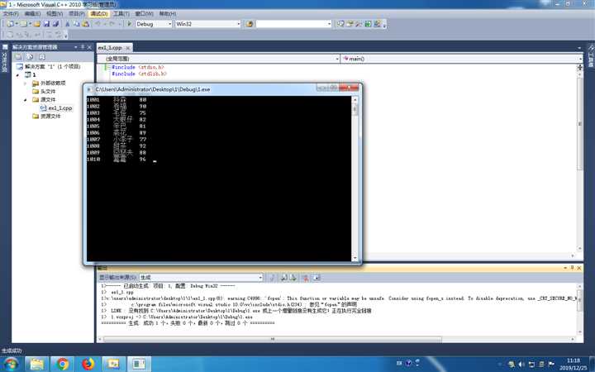Image resolution: width=595 pixels, height=372 pixels.
Task: Open the 工具(T) menu
Action: pyautogui.click(x=121, y=14)
